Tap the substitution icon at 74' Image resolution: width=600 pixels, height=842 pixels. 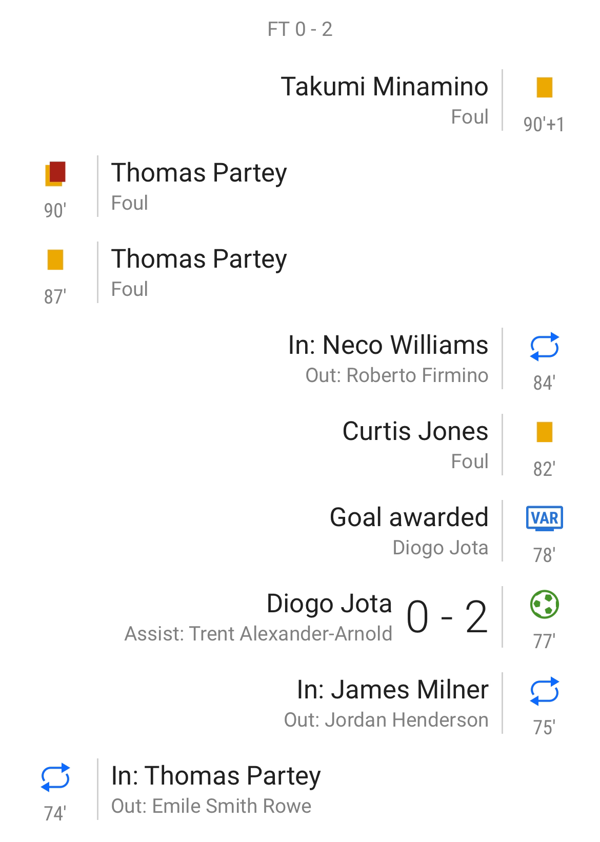pos(55,777)
